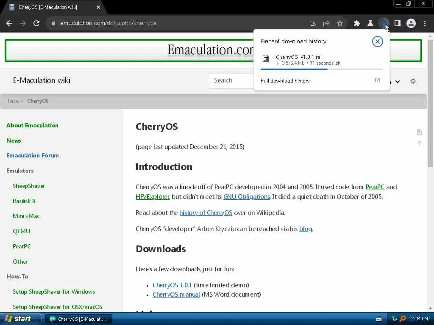The width and height of the screenshot is (434, 325).
Task: Click the scrollbar down arrow
Action: (x=430, y=308)
